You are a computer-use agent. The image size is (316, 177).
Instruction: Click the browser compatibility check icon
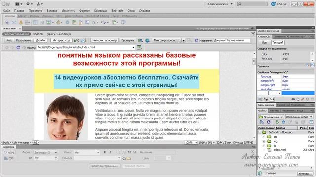point(140,40)
